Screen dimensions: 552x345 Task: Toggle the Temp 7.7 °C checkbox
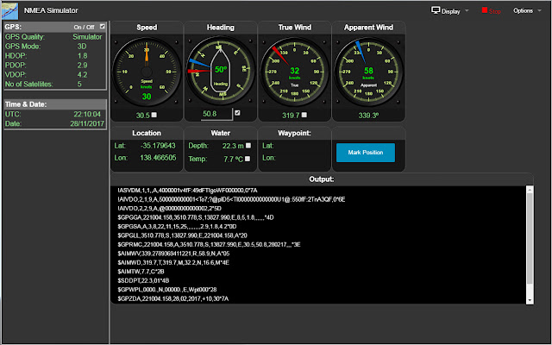248,159
